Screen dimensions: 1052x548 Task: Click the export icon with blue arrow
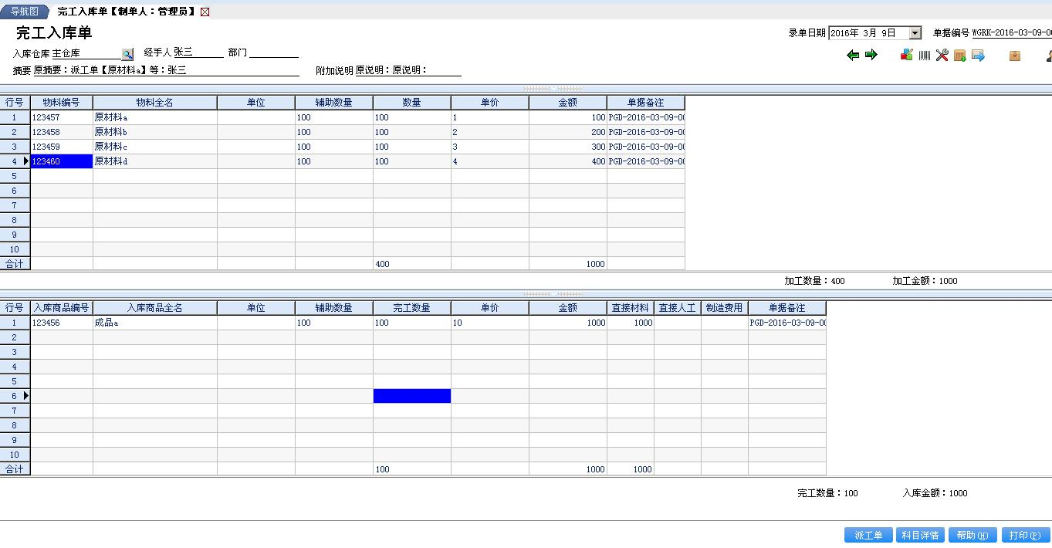click(978, 56)
